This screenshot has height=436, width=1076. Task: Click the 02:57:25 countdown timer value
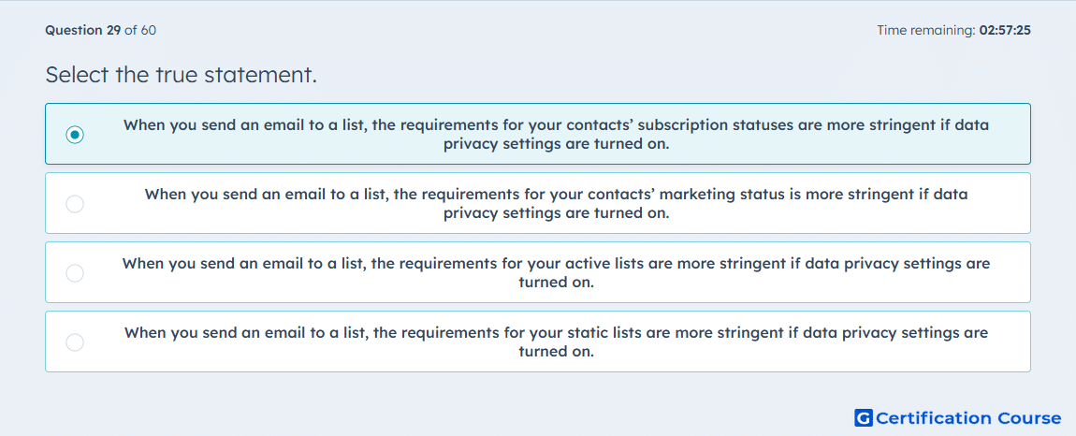click(x=1005, y=30)
